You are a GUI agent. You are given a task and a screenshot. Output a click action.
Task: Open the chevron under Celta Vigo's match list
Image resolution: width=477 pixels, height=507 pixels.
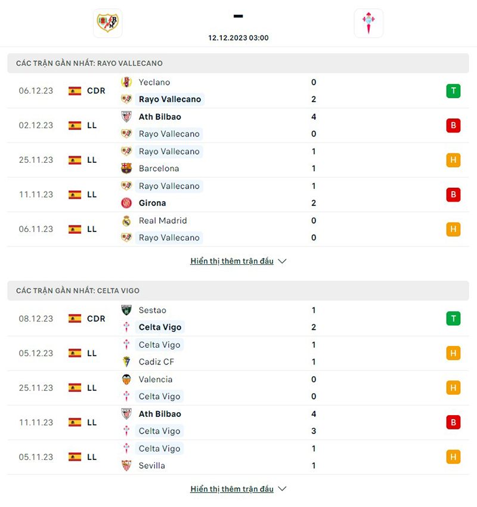(281, 489)
